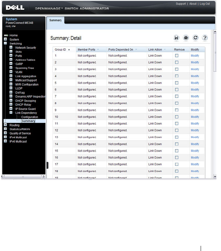
Task: Expand the System tree node
Action: [x=5, y=39]
